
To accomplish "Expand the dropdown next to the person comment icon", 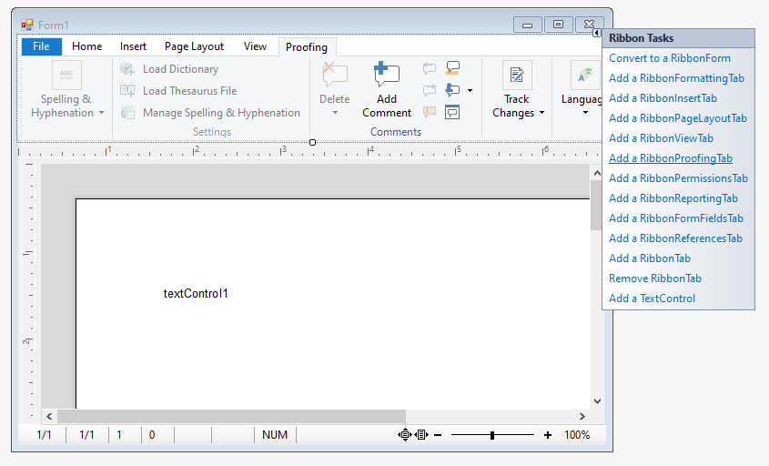I will tap(470, 90).
